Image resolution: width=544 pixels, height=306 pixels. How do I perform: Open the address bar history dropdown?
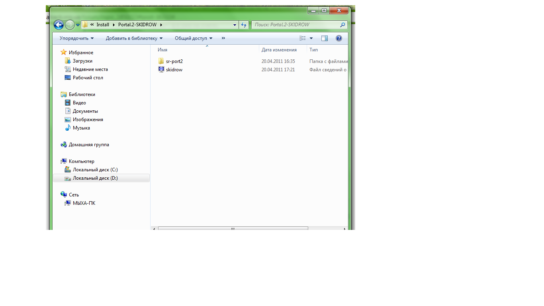235,25
